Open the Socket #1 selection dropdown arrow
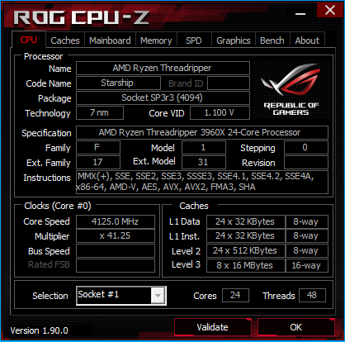 point(158,296)
